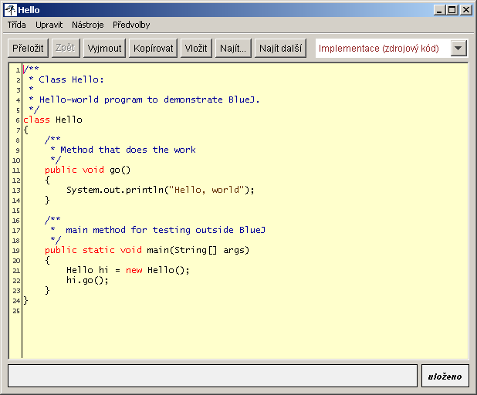Maximize the Hello editor window

click(x=452, y=10)
